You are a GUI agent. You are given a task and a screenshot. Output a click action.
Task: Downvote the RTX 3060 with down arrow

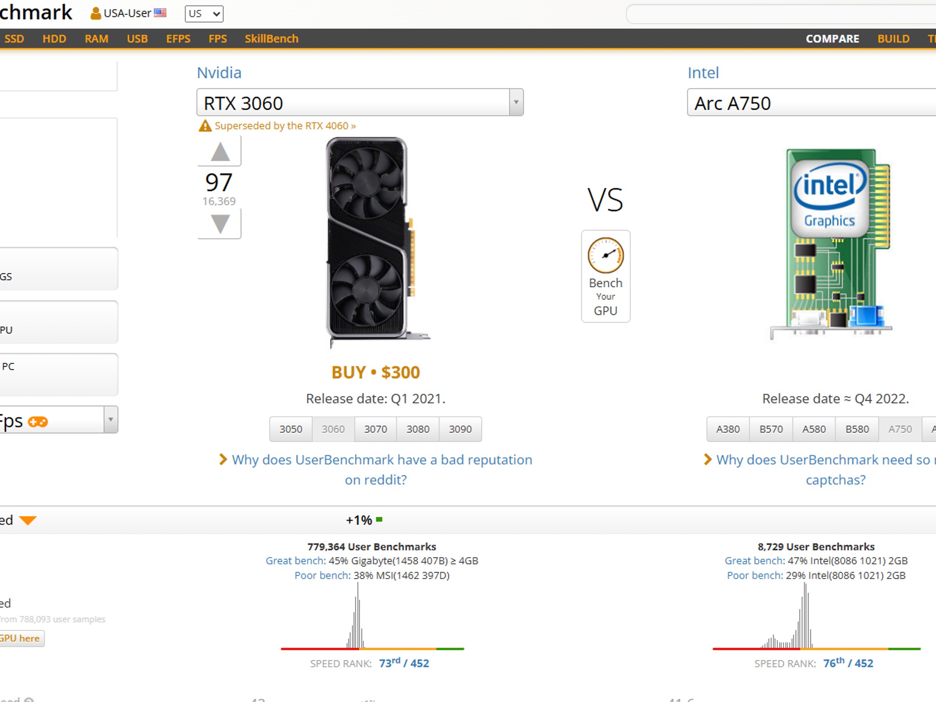(x=220, y=224)
